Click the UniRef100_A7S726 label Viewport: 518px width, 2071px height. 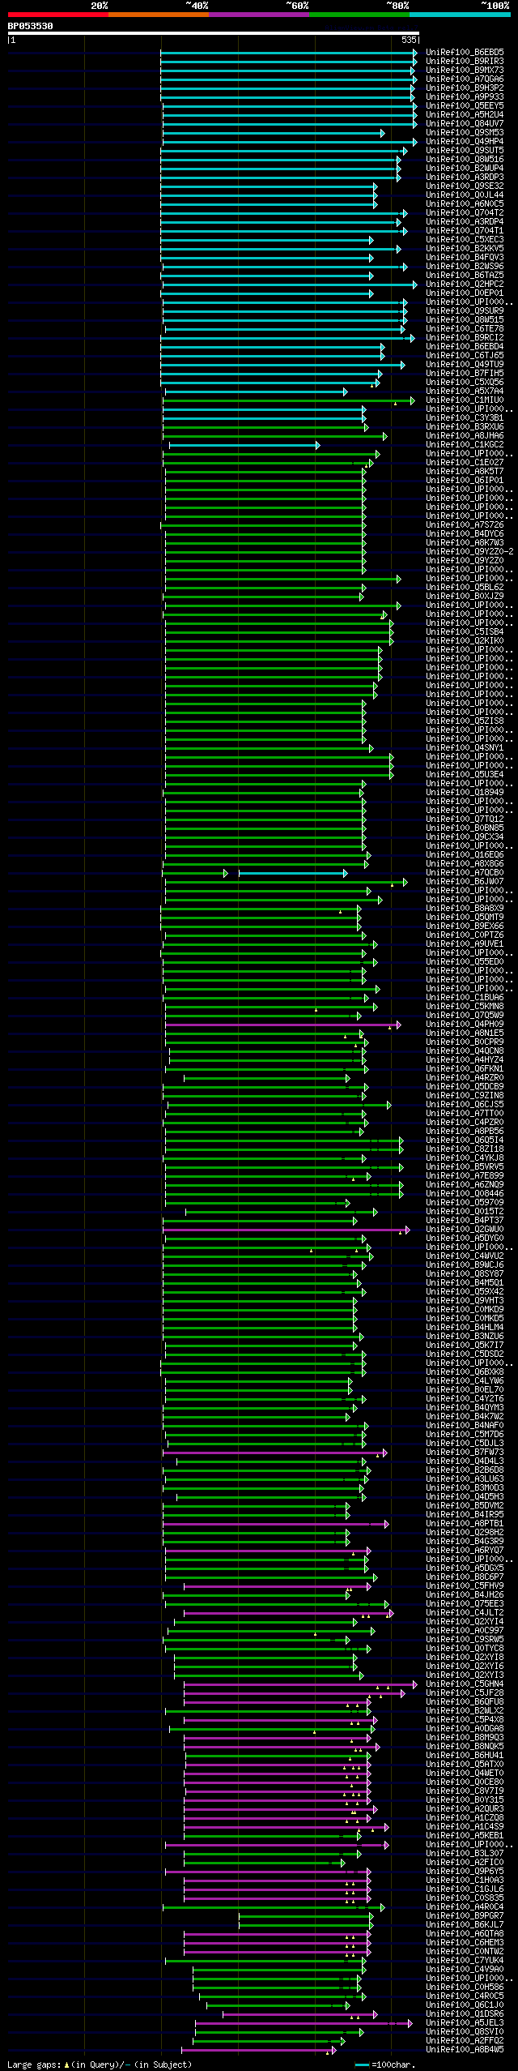[x=465, y=525]
